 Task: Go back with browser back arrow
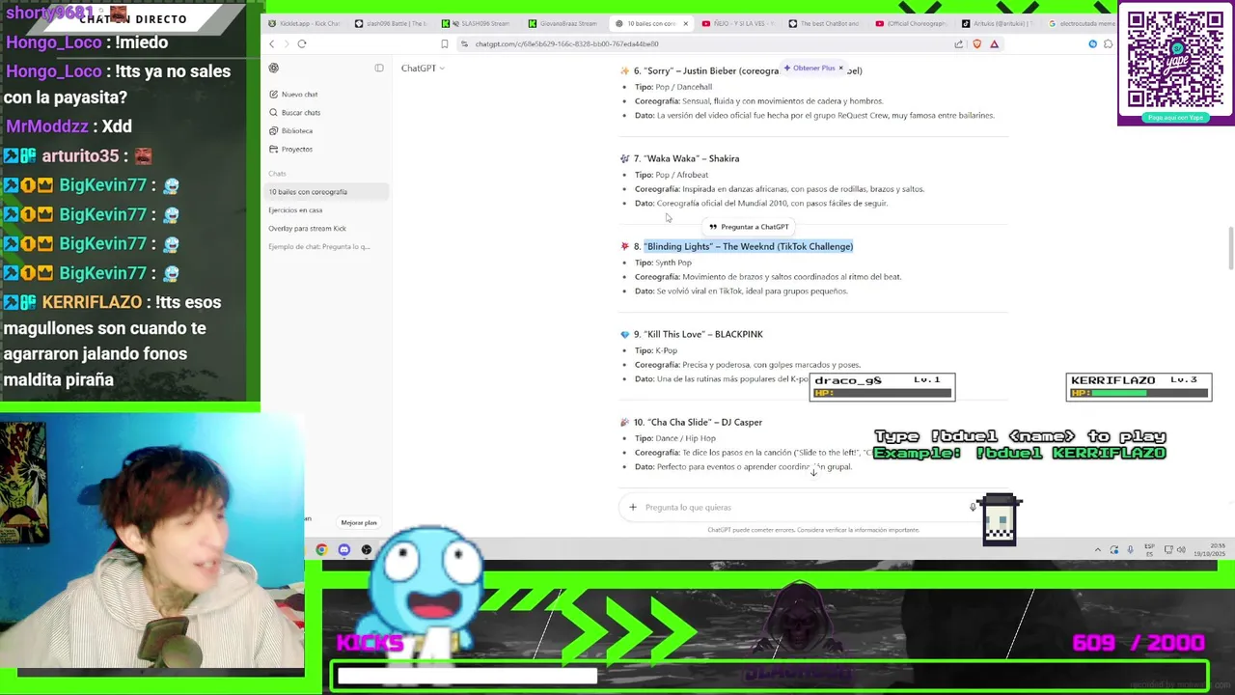tap(272, 43)
